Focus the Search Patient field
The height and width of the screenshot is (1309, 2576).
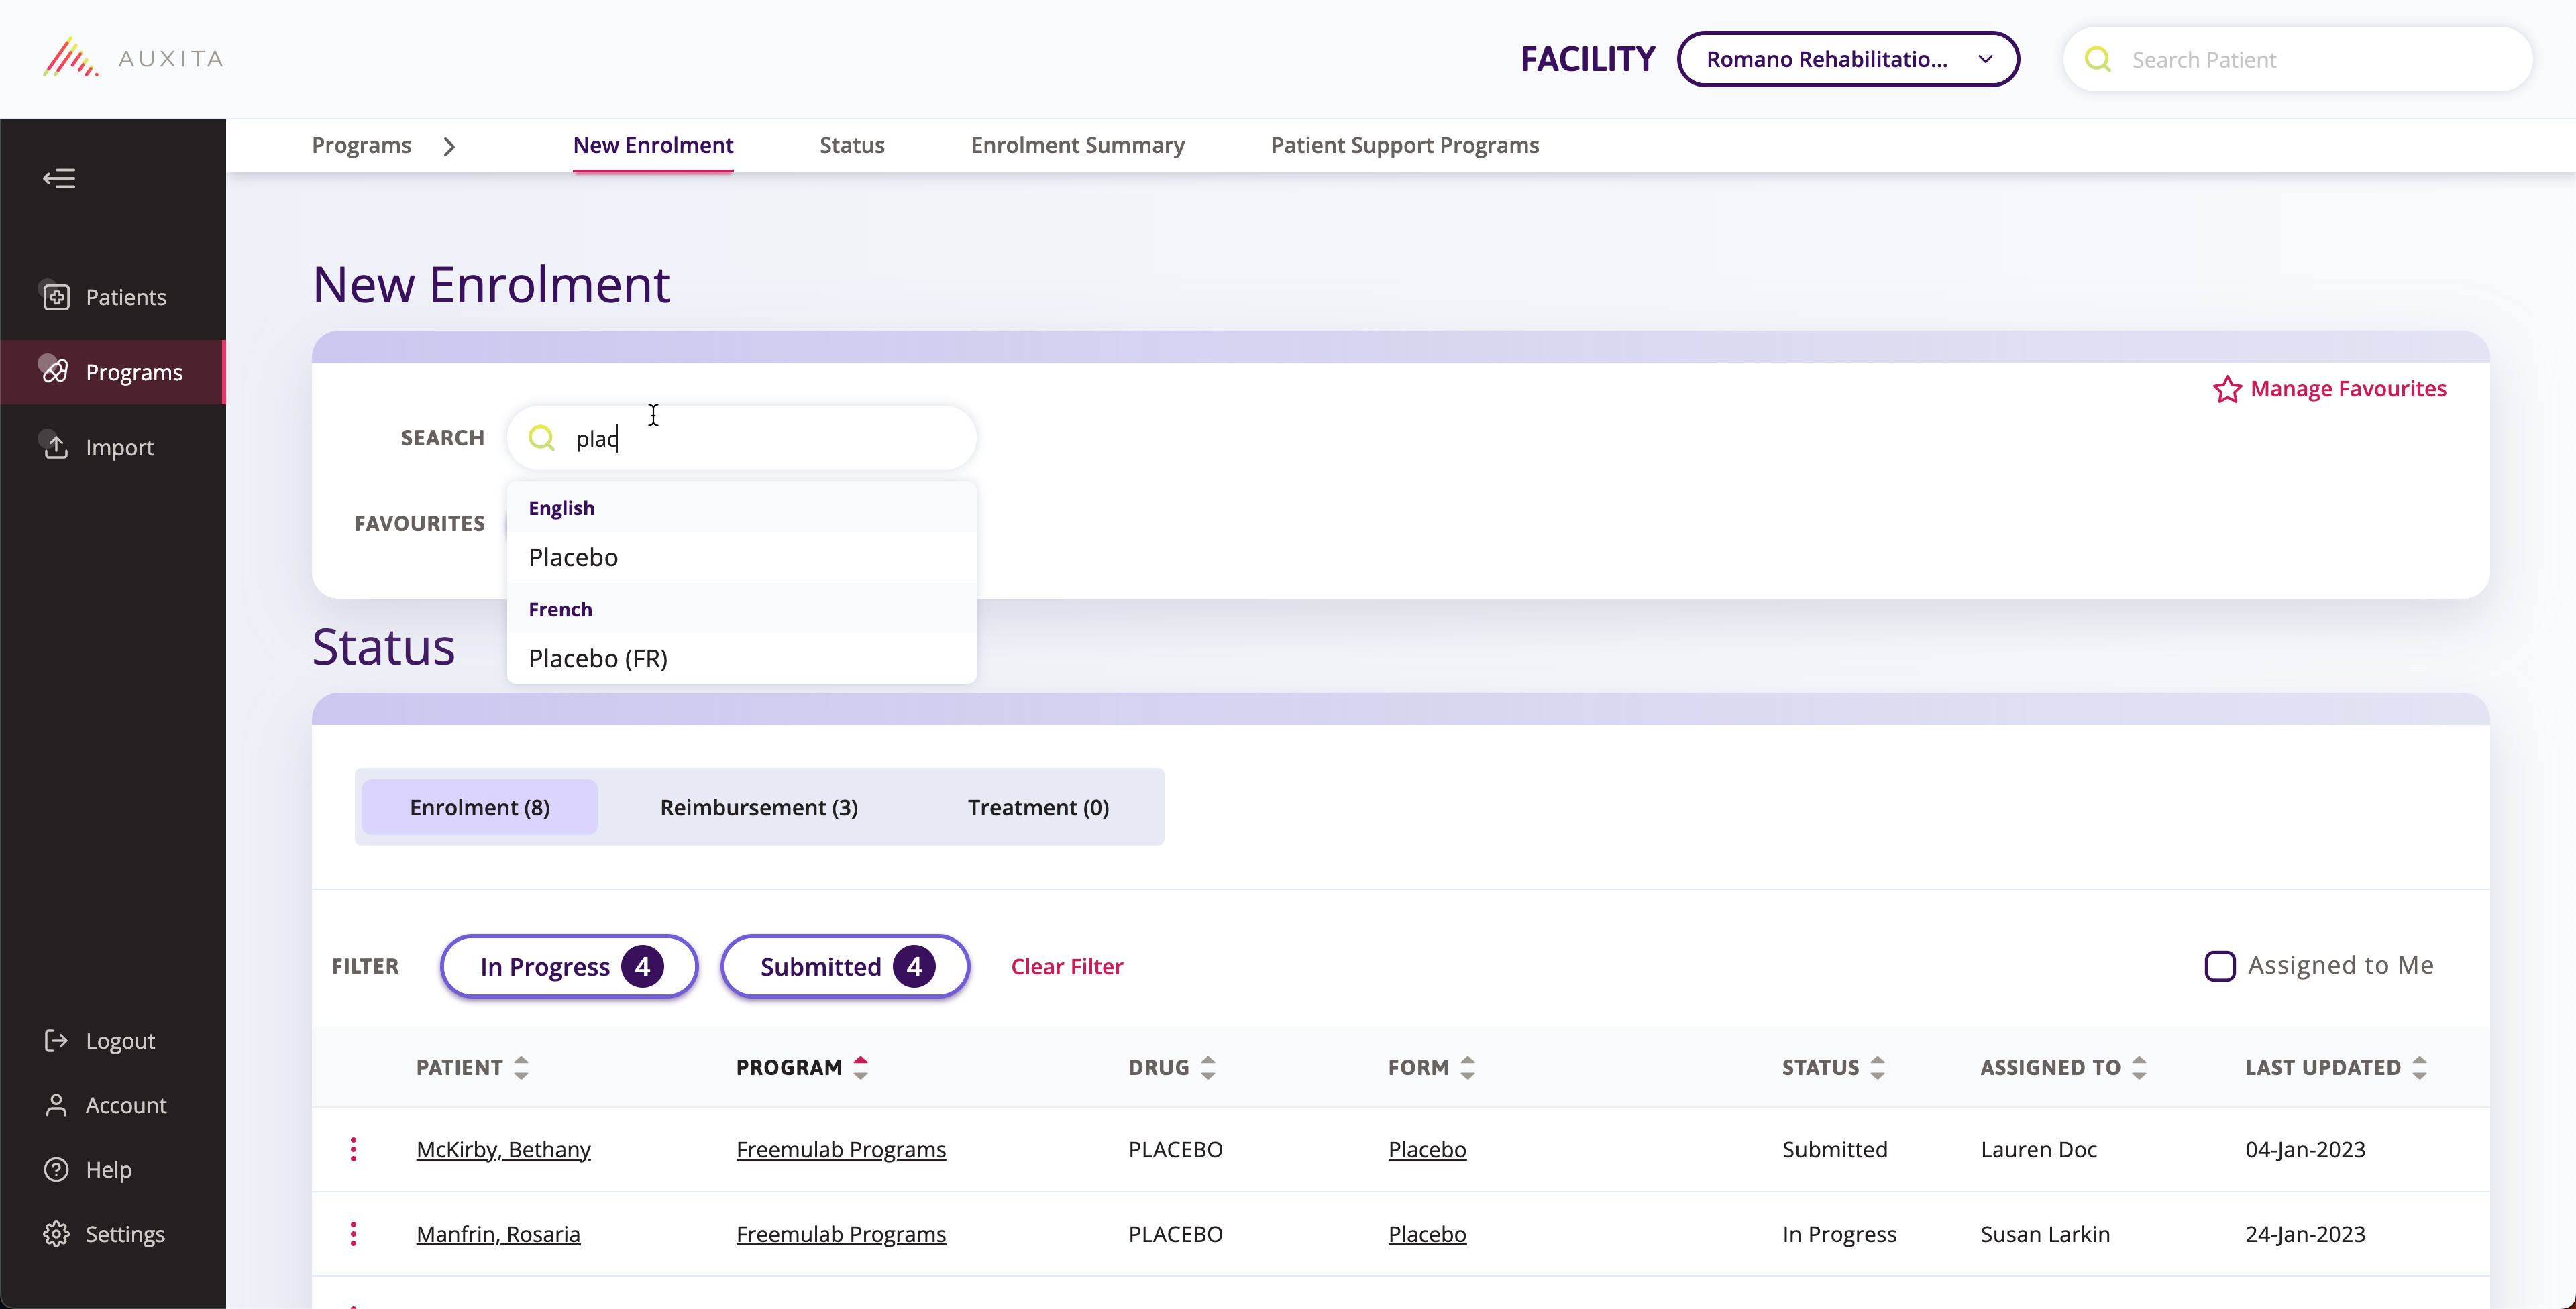pyautogui.click(x=2298, y=60)
